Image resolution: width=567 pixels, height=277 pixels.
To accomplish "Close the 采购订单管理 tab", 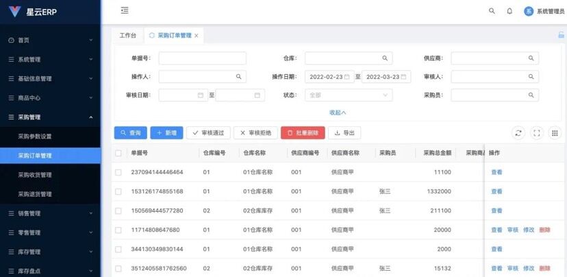I will 197,36.
